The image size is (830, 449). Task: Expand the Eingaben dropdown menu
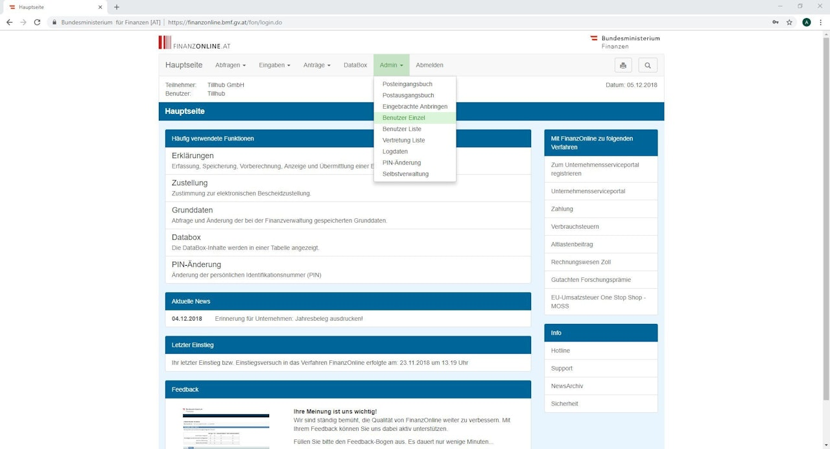tap(274, 65)
